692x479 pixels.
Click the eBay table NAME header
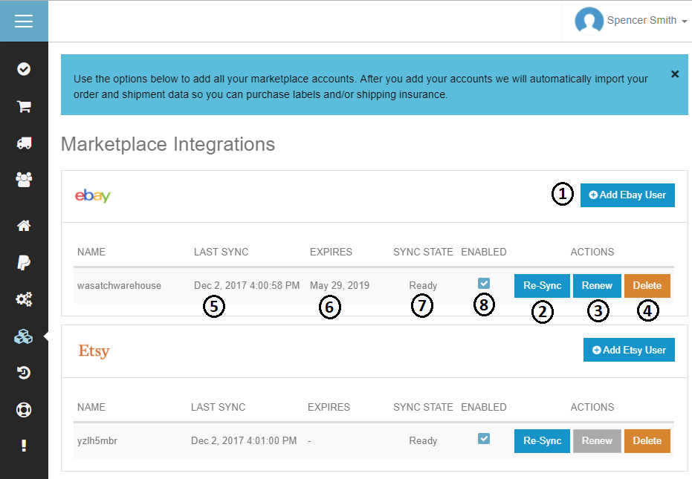91,252
